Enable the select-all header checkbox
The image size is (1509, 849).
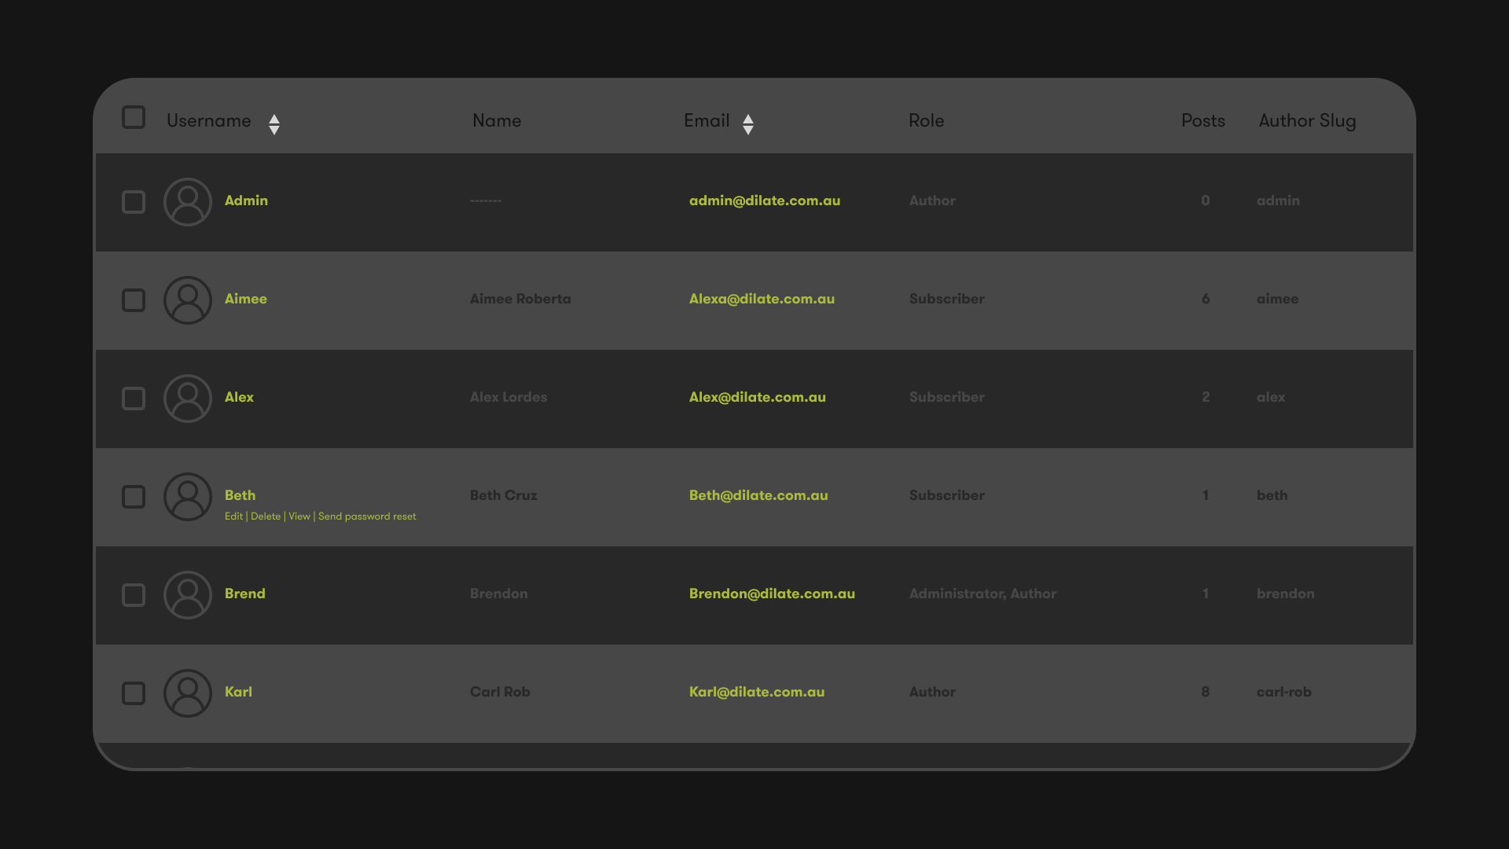click(x=133, y=117)
